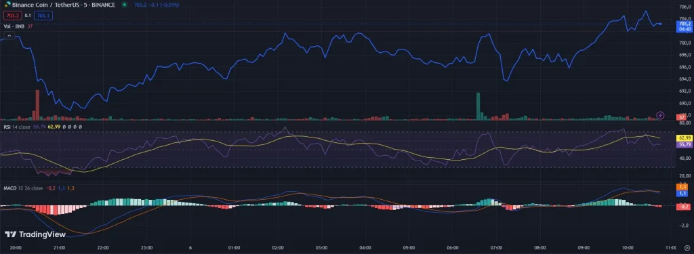694x254 pixels.
Task: Click the Binance Coin symbol logo icon
Action: [x=7, y=5]
